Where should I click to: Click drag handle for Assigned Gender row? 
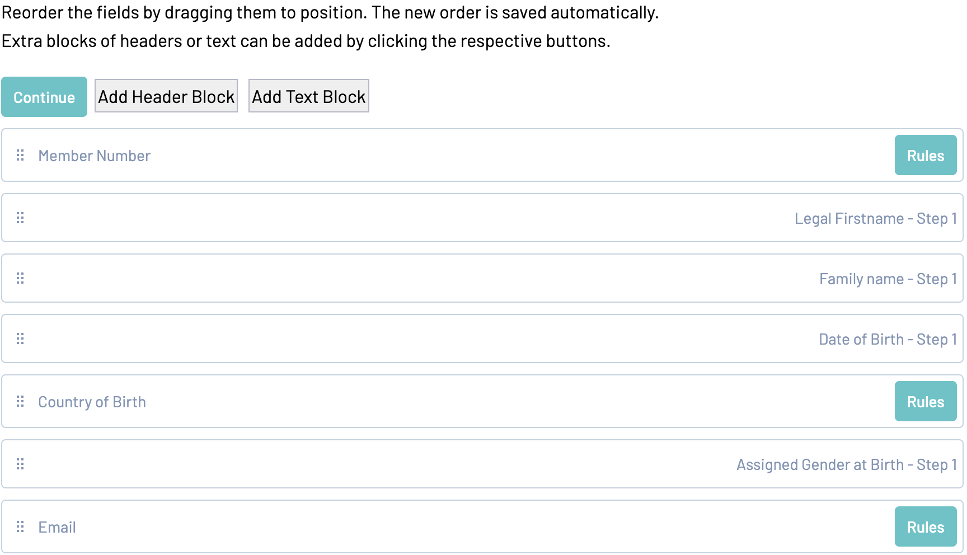20,464
